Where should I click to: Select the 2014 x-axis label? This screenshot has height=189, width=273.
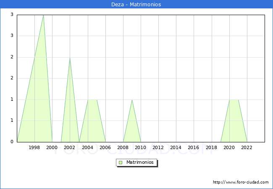click(176, 147)
